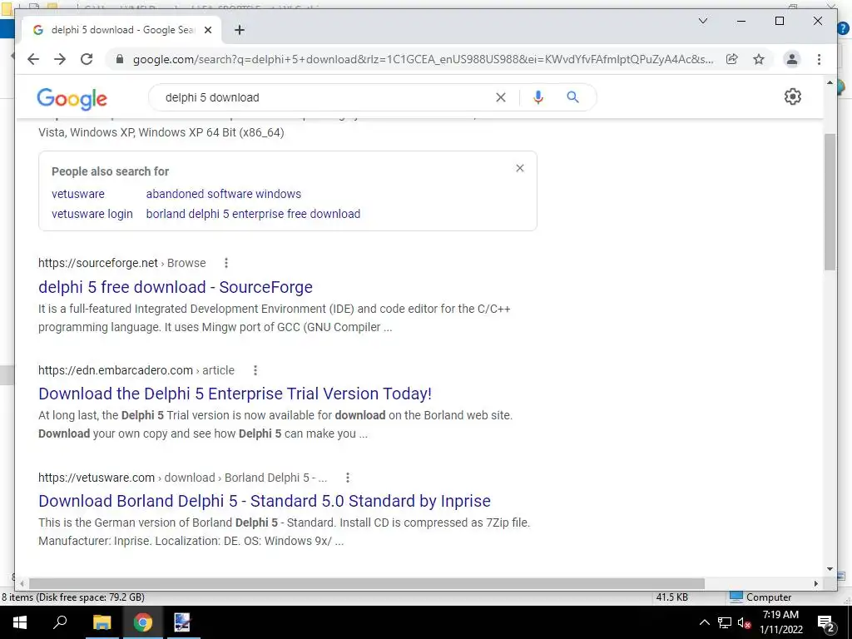This screenshot has height=639, width=852.
Task: Open Download the Delphi 5 Enterprise Trial result
Action: (235, 394)
